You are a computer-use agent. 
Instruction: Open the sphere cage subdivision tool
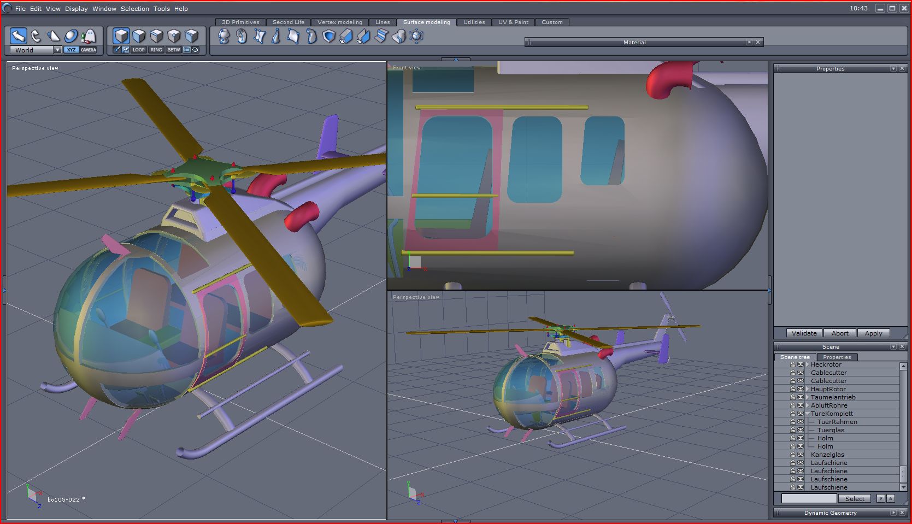pos(416,36)
